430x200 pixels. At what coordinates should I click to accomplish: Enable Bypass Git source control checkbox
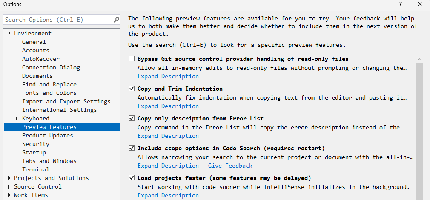(132, 59)
